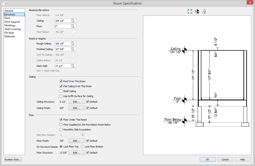Image resolution: width=255 pixels, height=166 pixels.
Task: Toggle Flat Ceiling Over This Room
Action: [61, 86]
